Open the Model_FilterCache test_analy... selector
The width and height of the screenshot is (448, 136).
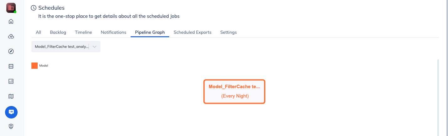[x=66, y=47]
